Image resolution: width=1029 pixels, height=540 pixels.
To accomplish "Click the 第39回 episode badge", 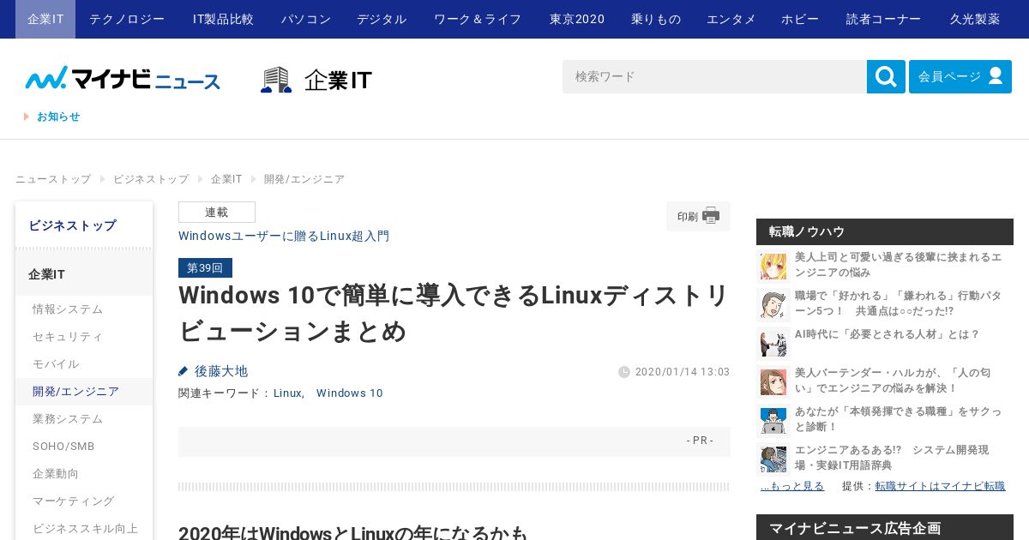I will (x=205, y=267).
